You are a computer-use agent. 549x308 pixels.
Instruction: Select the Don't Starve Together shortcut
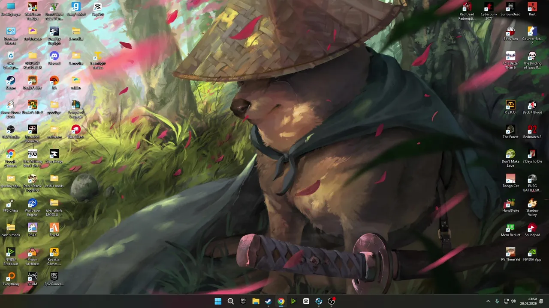[x=33, y=183]
